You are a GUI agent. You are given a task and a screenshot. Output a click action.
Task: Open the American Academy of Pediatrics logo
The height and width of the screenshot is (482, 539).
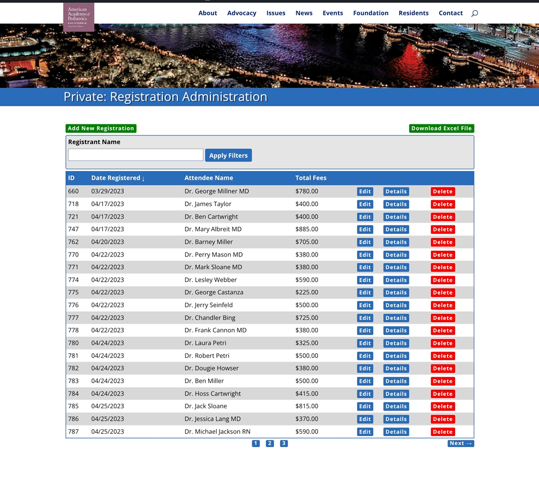[79, 17]
